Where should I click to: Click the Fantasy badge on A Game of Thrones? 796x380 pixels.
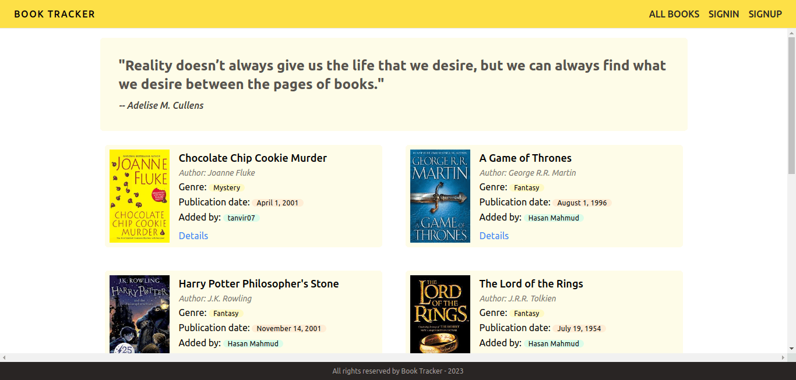click(526, 187)
